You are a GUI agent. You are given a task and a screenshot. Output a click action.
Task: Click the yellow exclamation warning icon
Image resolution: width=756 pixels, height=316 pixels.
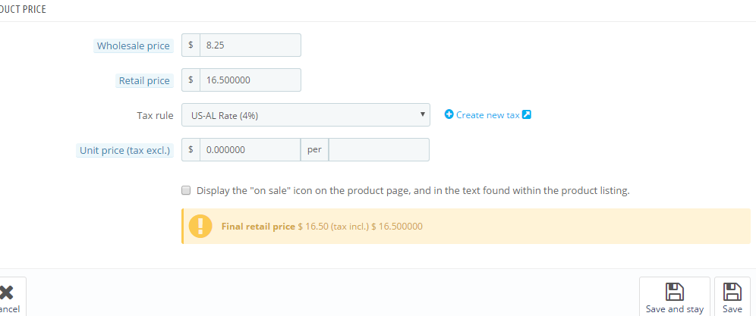point(200,227)
